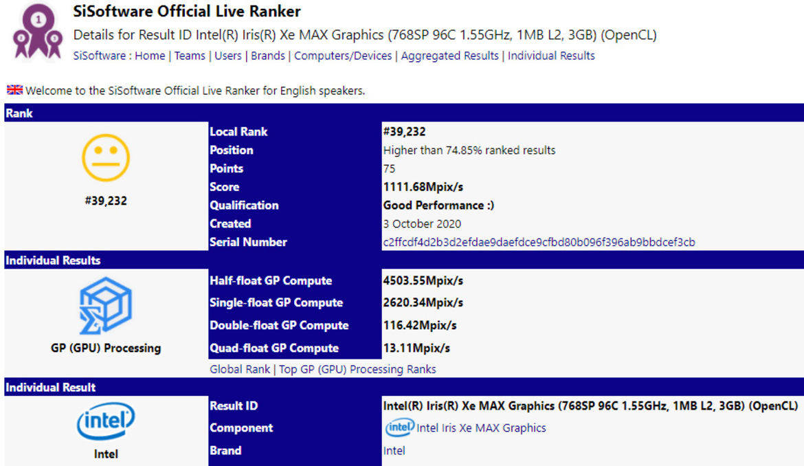
Task: Click the Qualification label
Action: (244, 205)
